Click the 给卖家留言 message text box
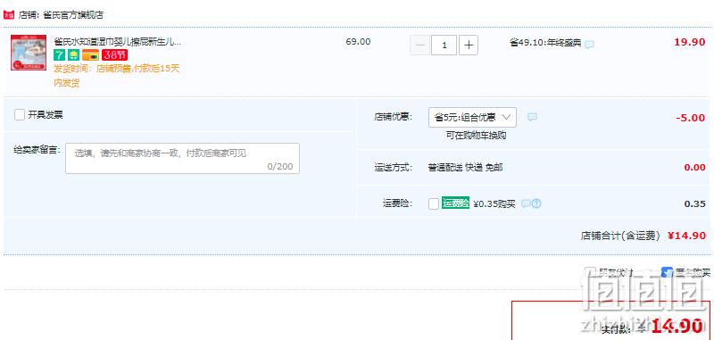The image size is (714, 340). tap(182, 158)
